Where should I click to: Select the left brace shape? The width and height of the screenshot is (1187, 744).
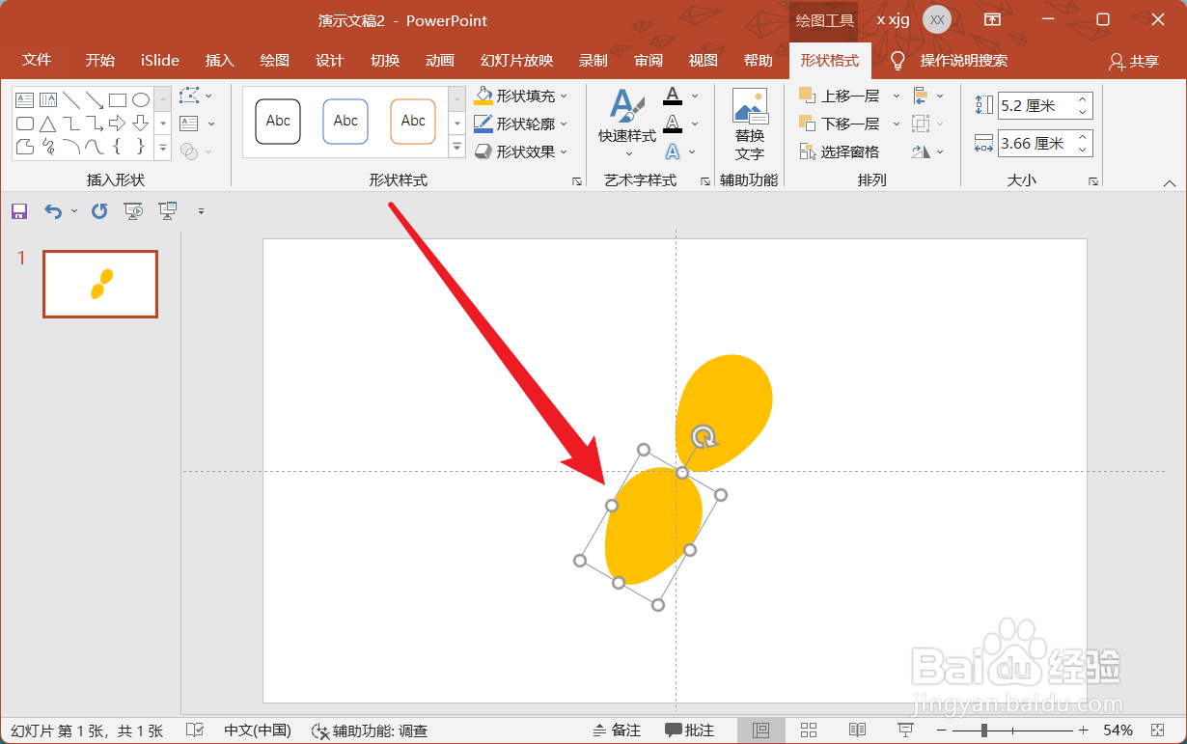tap(118, 147)
